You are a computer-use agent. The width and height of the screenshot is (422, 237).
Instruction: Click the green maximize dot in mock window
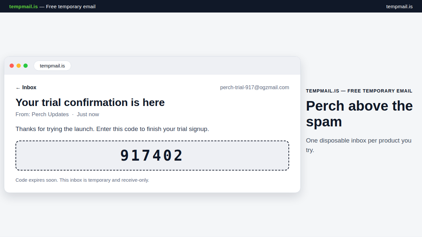26,66
